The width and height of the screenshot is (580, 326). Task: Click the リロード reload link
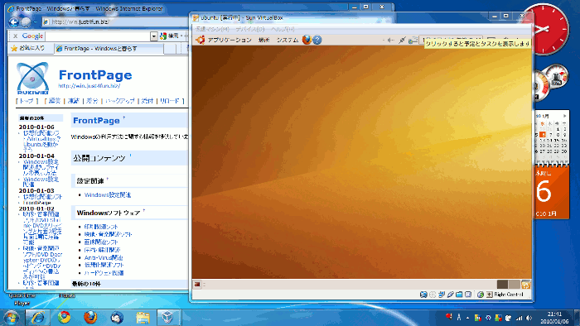click(170, 101)
